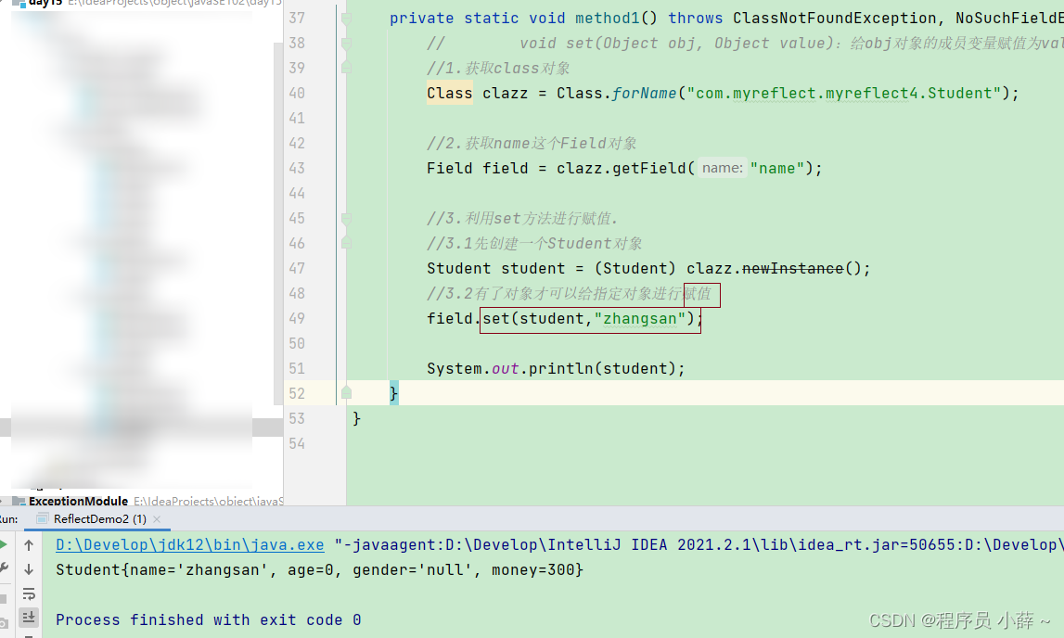Click the Student{name='zhangsan' output line
This screenshot has height=638, width=1064.
tap(319, 569)
